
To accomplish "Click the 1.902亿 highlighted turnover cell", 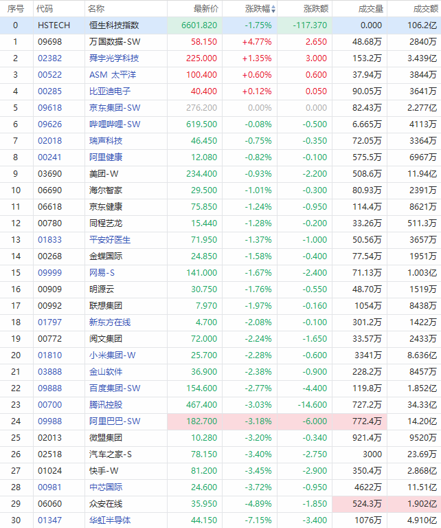I will (414, 504).
